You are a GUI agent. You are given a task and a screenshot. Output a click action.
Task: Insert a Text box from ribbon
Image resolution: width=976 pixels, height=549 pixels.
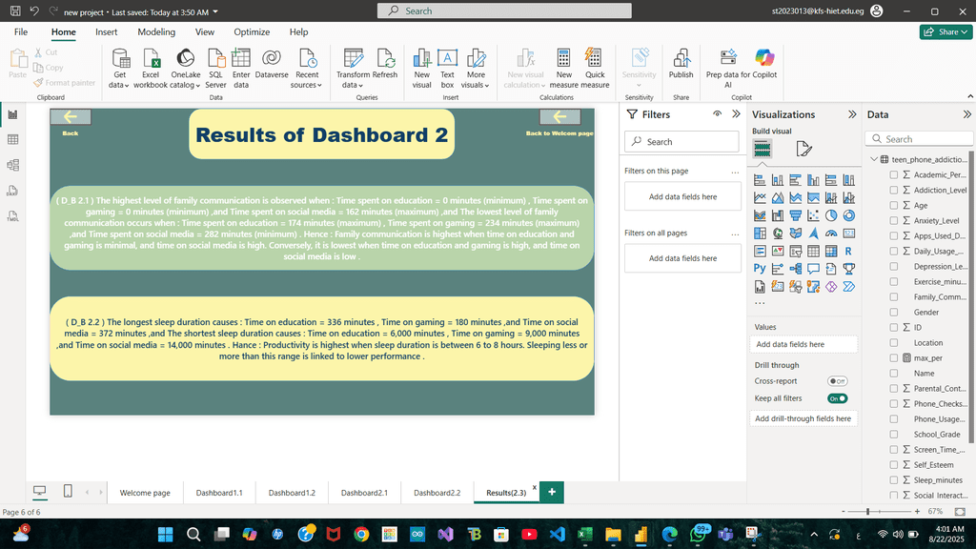[447, 59]
